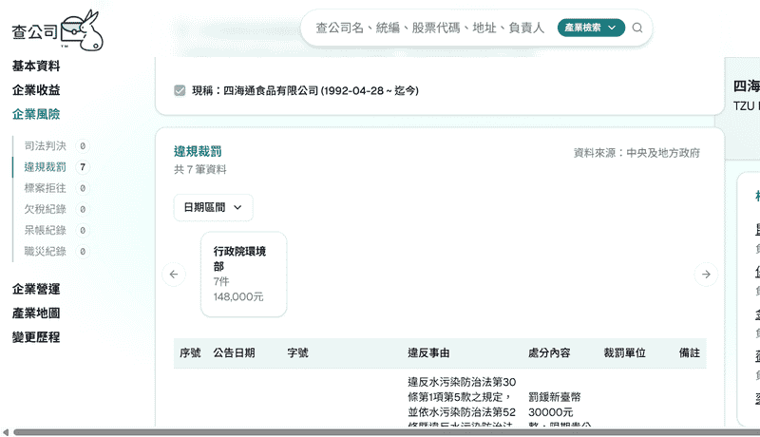Click into the company search field
The height and width of the screenshot is (437, 760).
(432, 28)
